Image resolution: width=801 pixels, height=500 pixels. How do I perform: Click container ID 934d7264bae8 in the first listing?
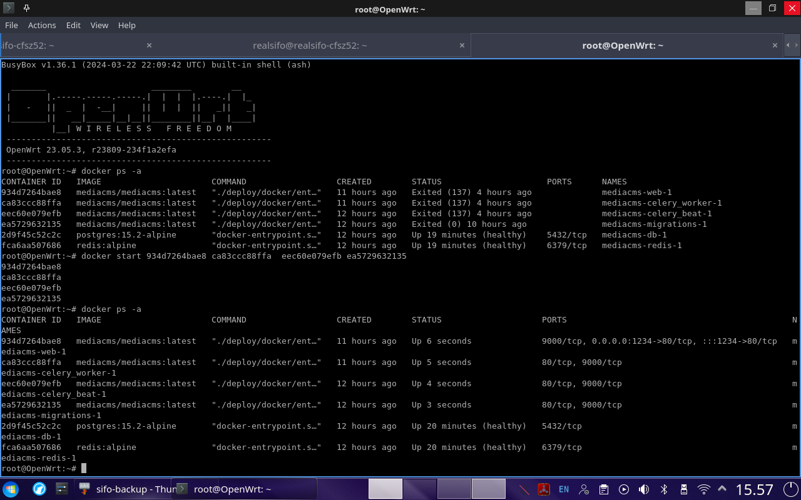(31, 192)
